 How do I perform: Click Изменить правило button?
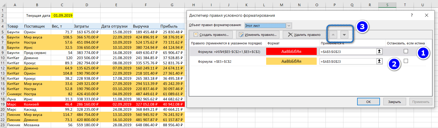(258, 35)
